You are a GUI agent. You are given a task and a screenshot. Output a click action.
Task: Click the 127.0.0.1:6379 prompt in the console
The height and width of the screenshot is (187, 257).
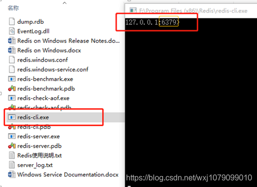click(x=152, y=22)
